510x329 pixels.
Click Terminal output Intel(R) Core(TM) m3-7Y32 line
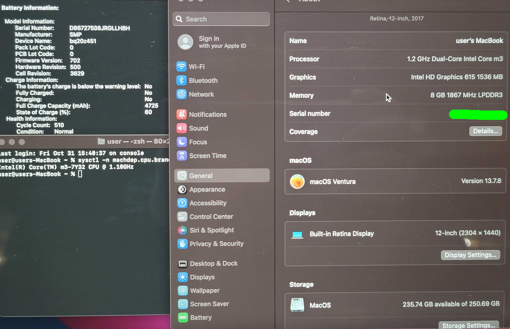coord(67,167)
